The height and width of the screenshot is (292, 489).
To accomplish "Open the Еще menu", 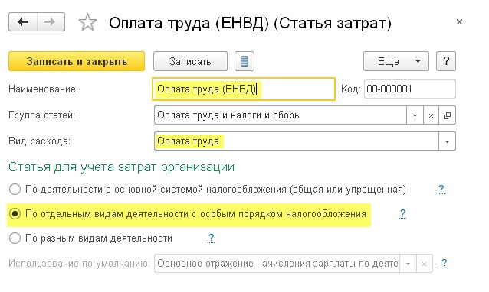I will coord(396,61).
